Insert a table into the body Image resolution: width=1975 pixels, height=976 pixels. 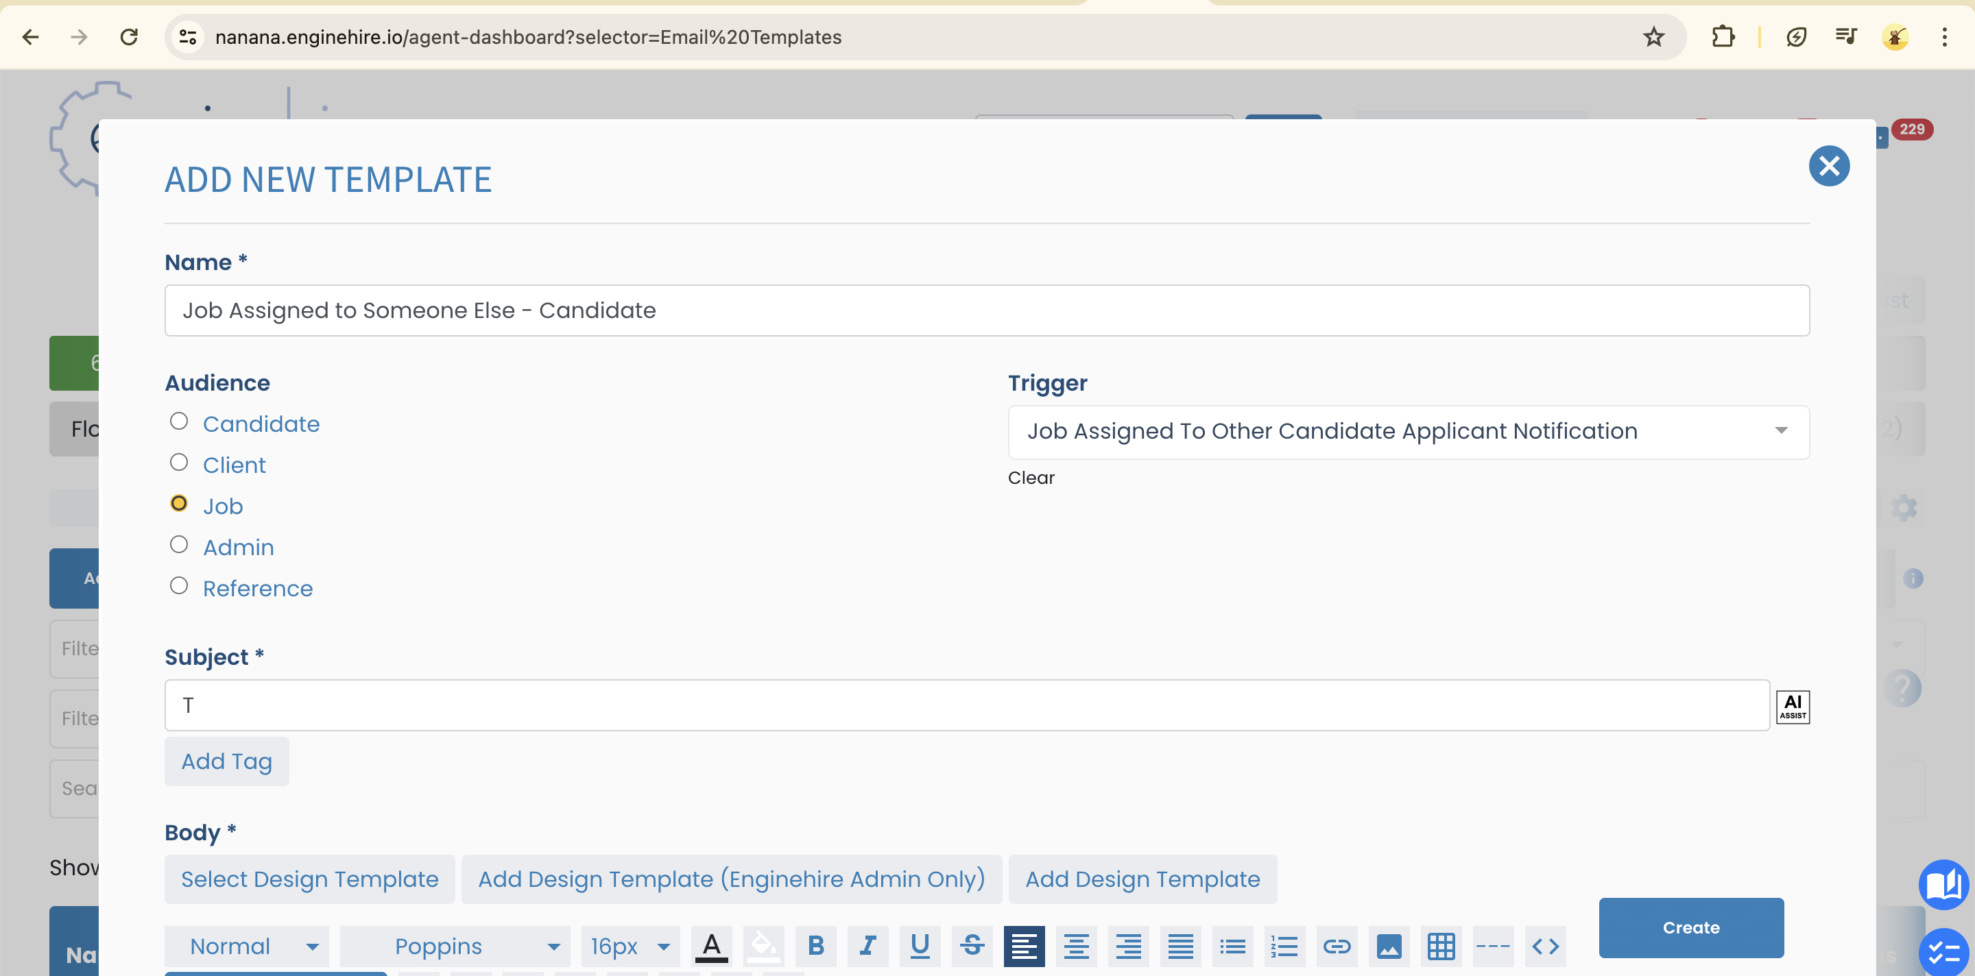point(1441,946)
